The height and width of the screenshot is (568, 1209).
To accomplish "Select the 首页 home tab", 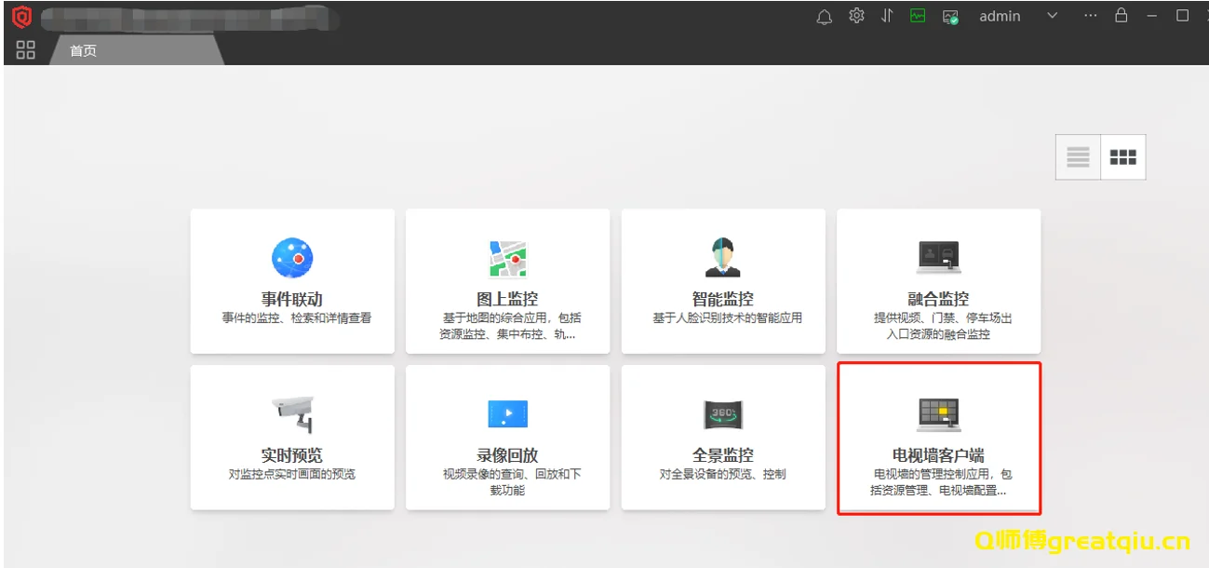I will (x=84, y=51).
